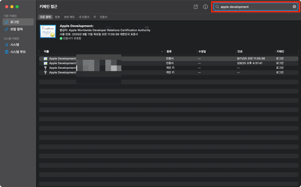Click the 사용 만료 expiration date line

pos(99,34)
